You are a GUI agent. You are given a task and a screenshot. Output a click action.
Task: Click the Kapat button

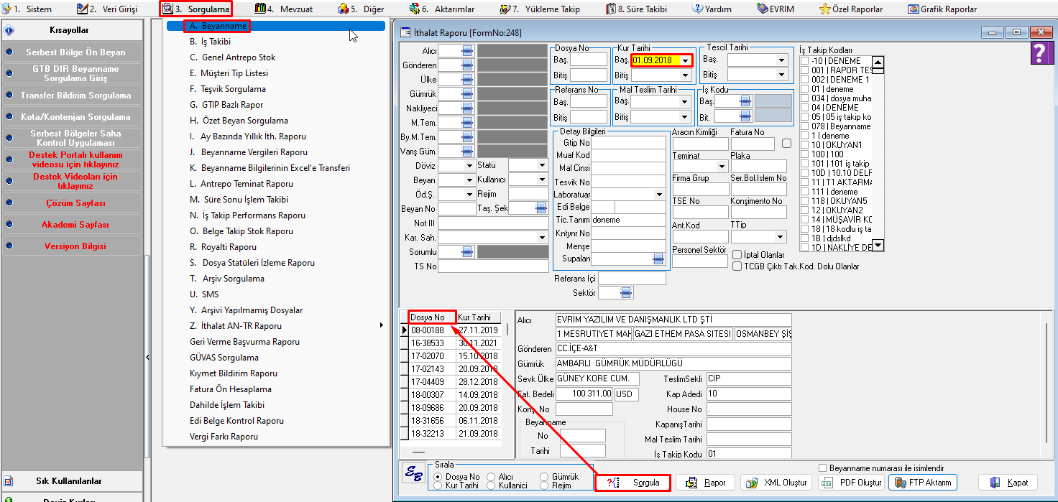1008,483
